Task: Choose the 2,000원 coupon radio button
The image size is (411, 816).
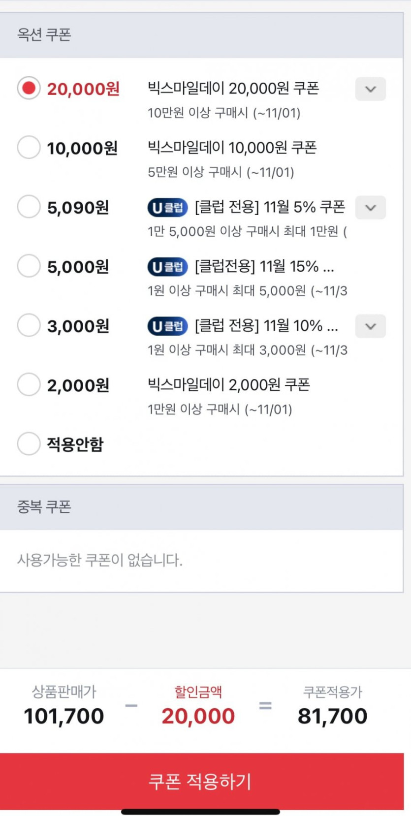Action: point(29,385)
